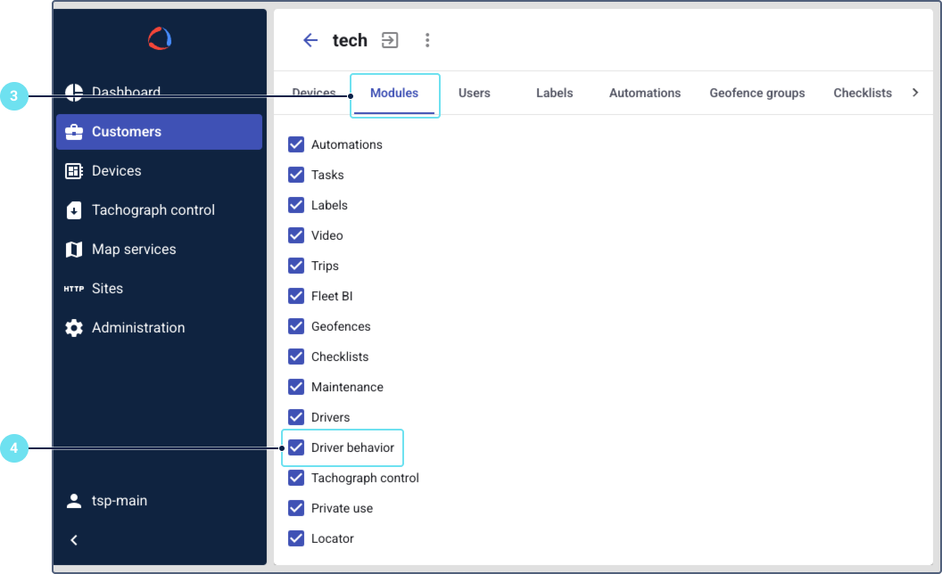
Task: Click the Dashboard icon in sidebar
Action: (74, 92)
